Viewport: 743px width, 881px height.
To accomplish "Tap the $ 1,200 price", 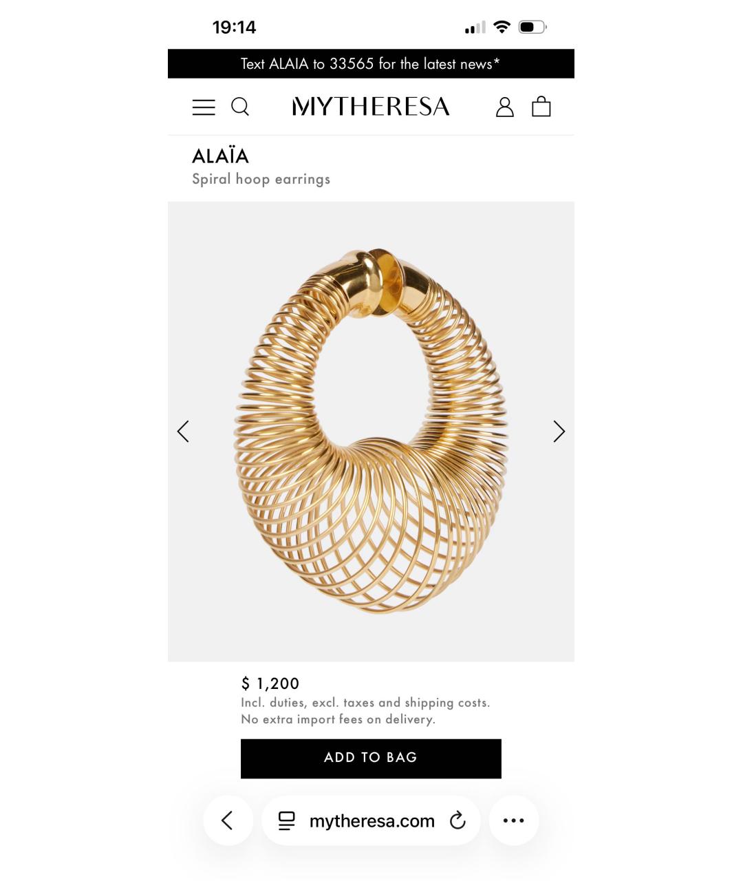I will pos(270,683).
